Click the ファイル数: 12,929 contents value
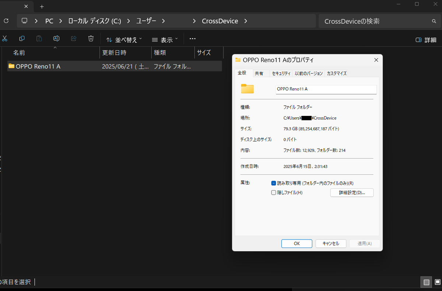Screen dimensions: 442x291 point(314,150)
